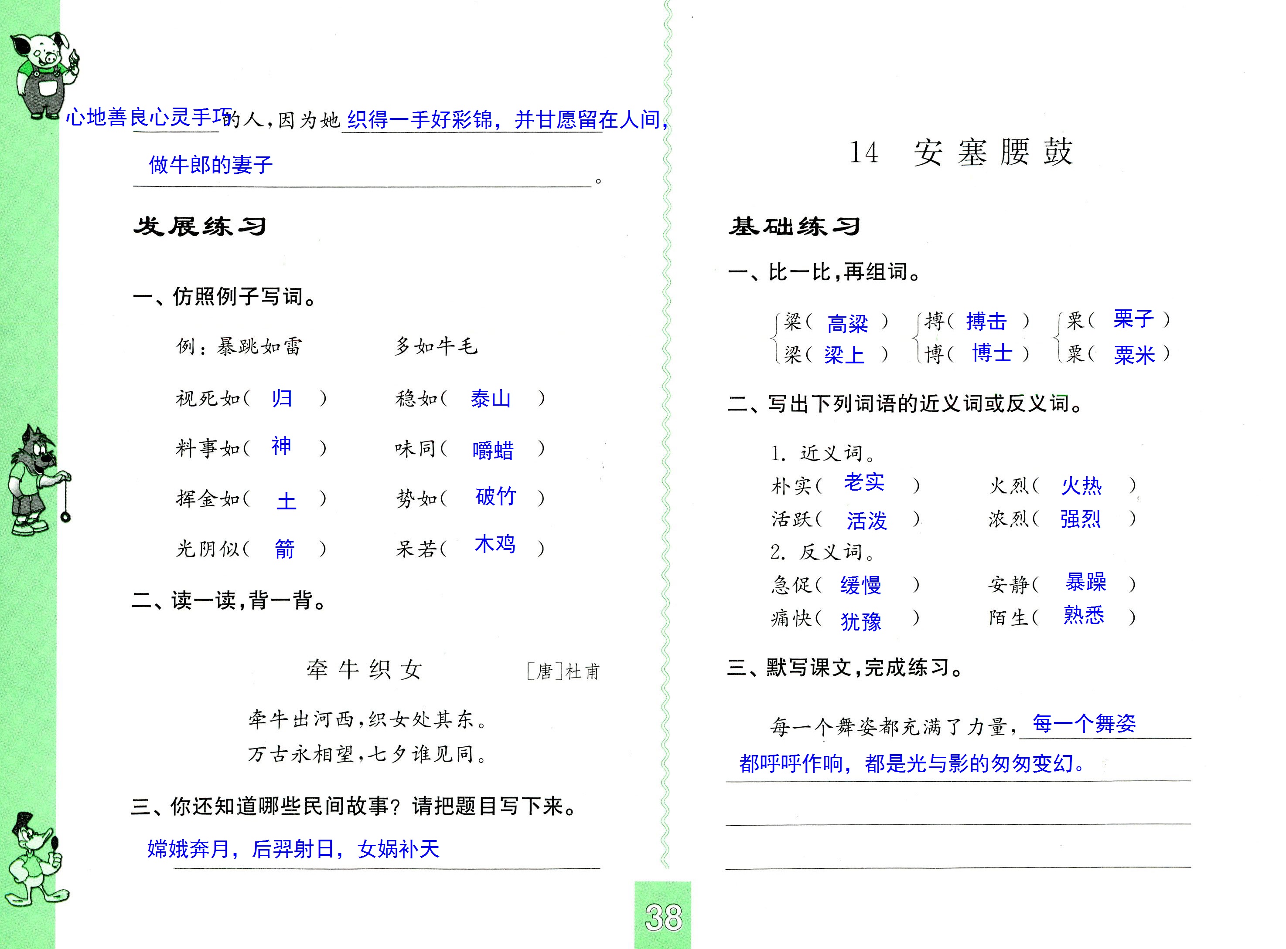Screen dimensions: 1286x949
Task: Click the author credit [唐]杜甫
Action: [563, 671]
